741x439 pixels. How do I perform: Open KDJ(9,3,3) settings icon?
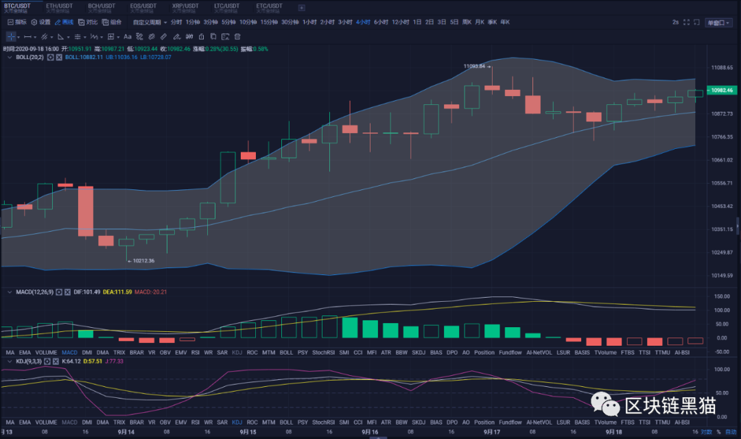click(47, 361)
